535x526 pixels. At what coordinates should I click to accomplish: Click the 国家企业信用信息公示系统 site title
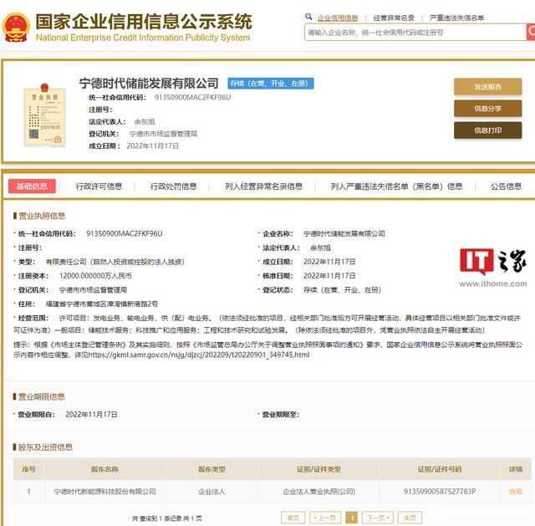point(143,22)
